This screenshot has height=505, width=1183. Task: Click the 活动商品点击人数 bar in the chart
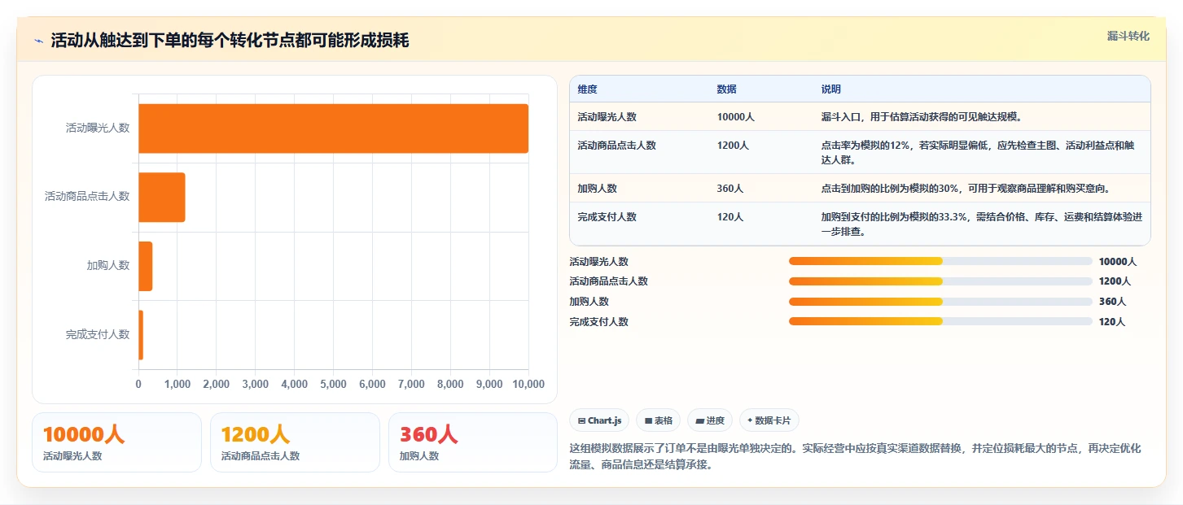pyautogui.click(x=162, y=197)
